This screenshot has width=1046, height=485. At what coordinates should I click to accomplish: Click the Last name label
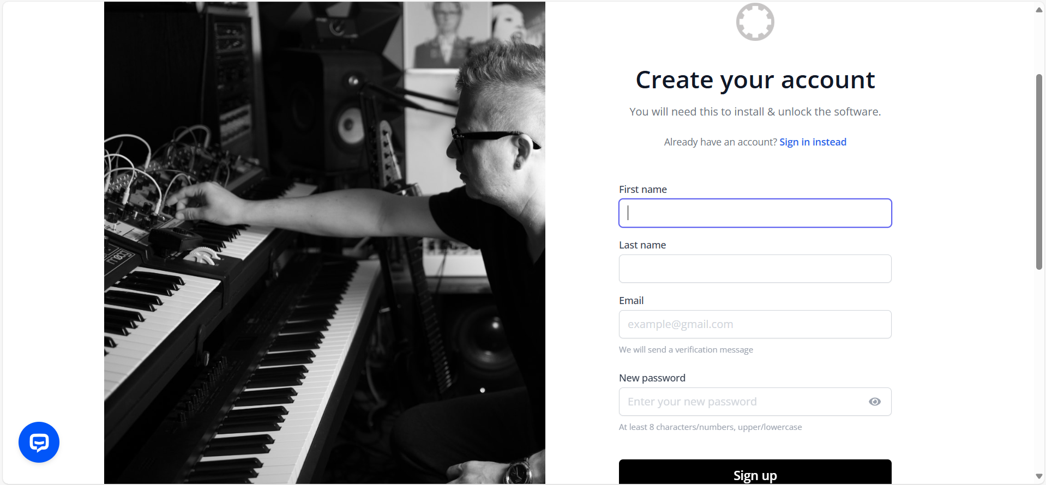[x=642, y=245]
